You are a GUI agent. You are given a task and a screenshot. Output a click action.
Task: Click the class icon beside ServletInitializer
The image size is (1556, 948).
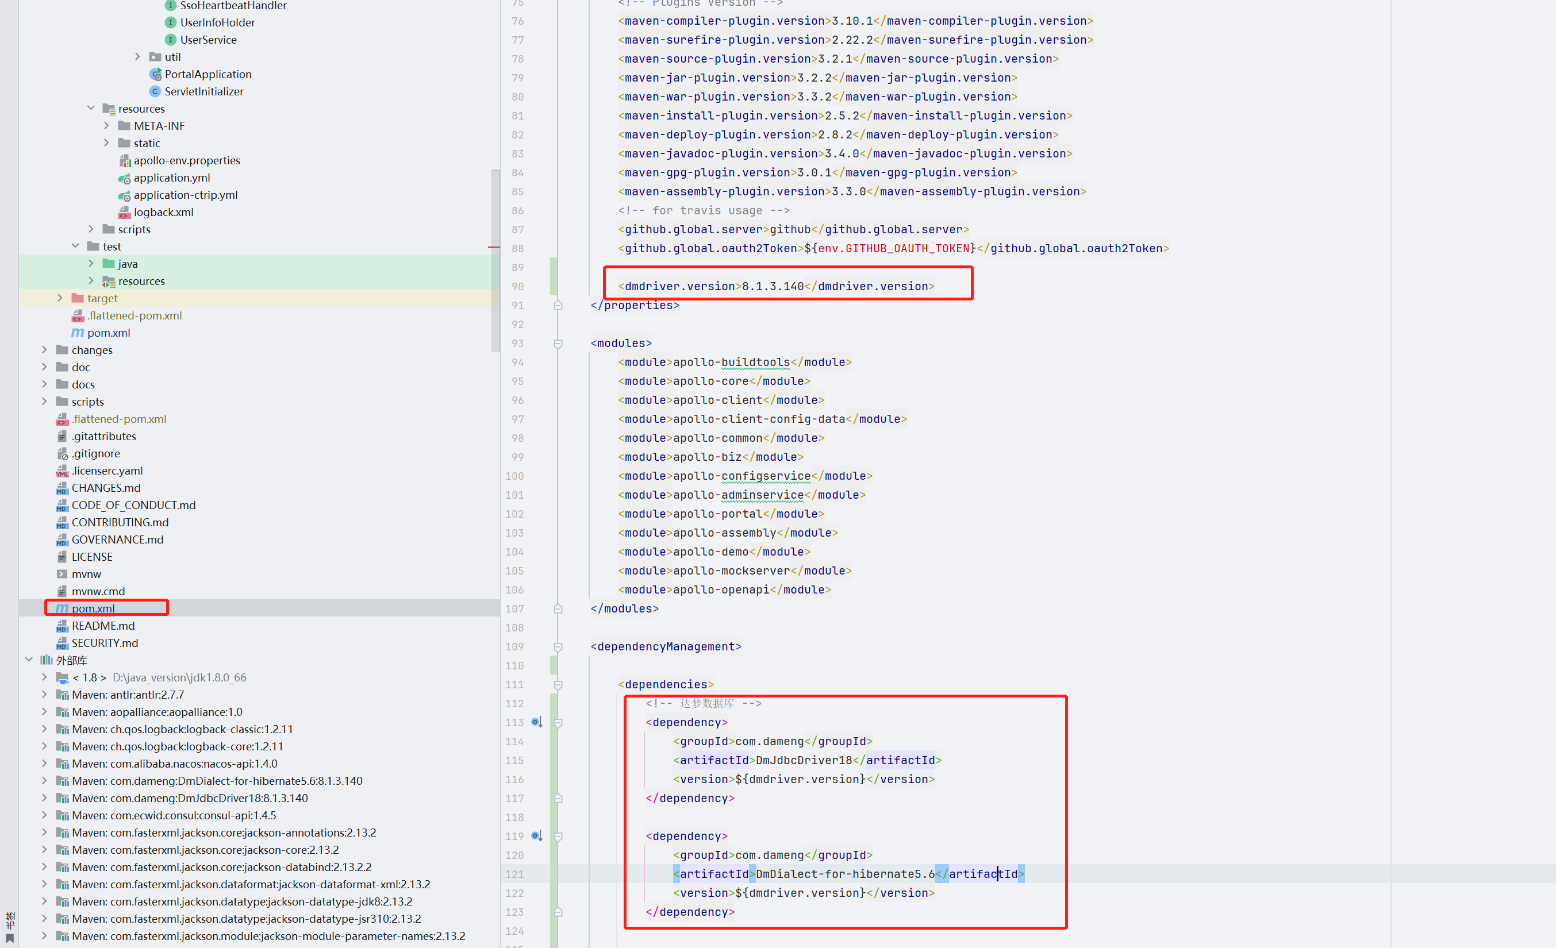coord(155,91)
